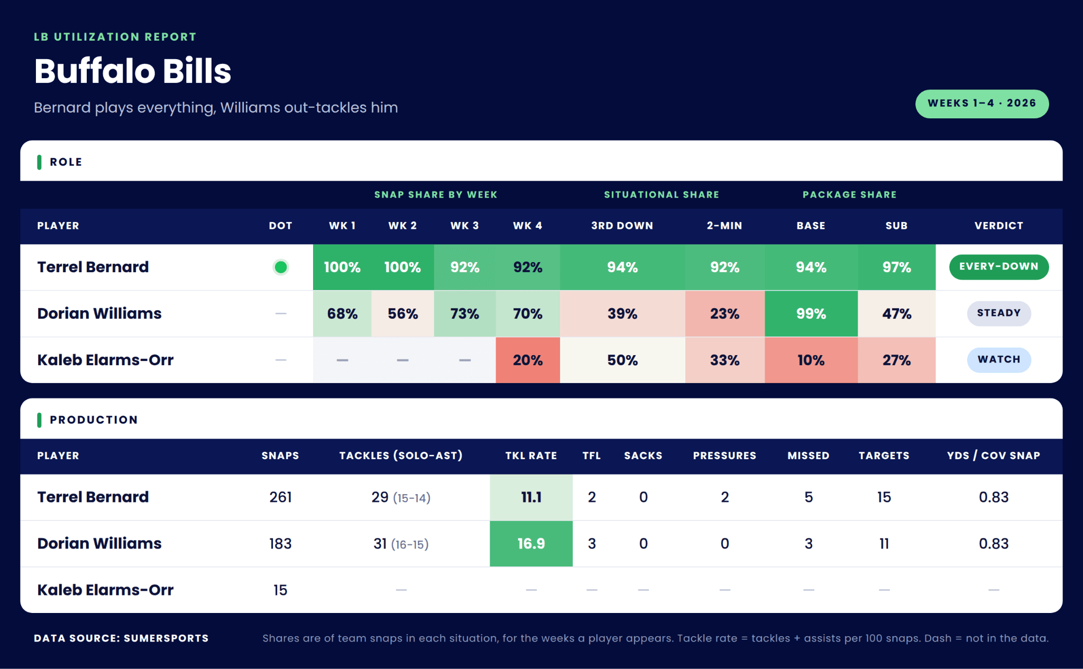Select the STEADY verdict badge

(x=998, y=313)
